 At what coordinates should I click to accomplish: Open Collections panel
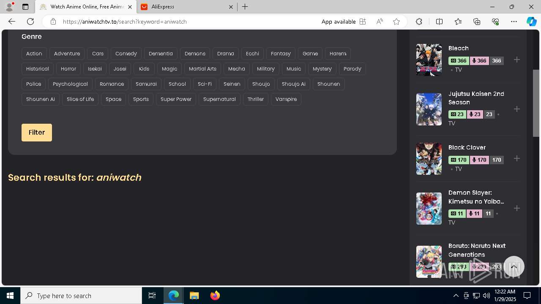pyautogui.click(x=477, y=22)
